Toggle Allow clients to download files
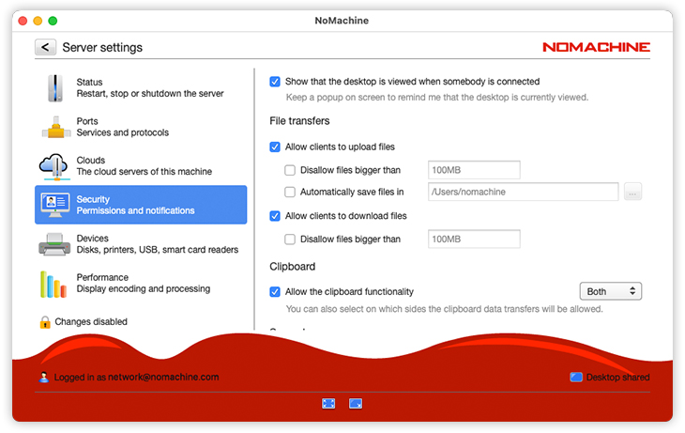Screen dimensions: 685x433 point(275,216)
